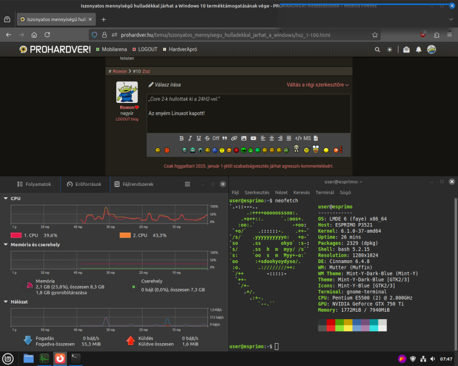
Task: Bookmark this page with the star icon
Action: point(375,35)
